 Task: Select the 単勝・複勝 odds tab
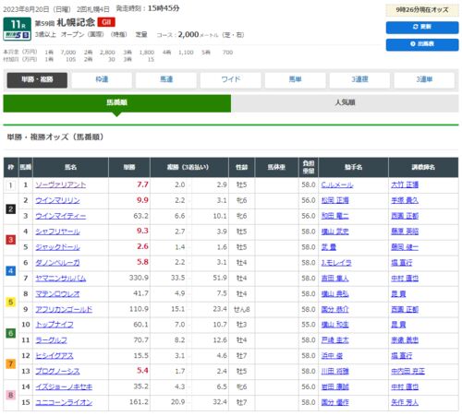[37, 80]
